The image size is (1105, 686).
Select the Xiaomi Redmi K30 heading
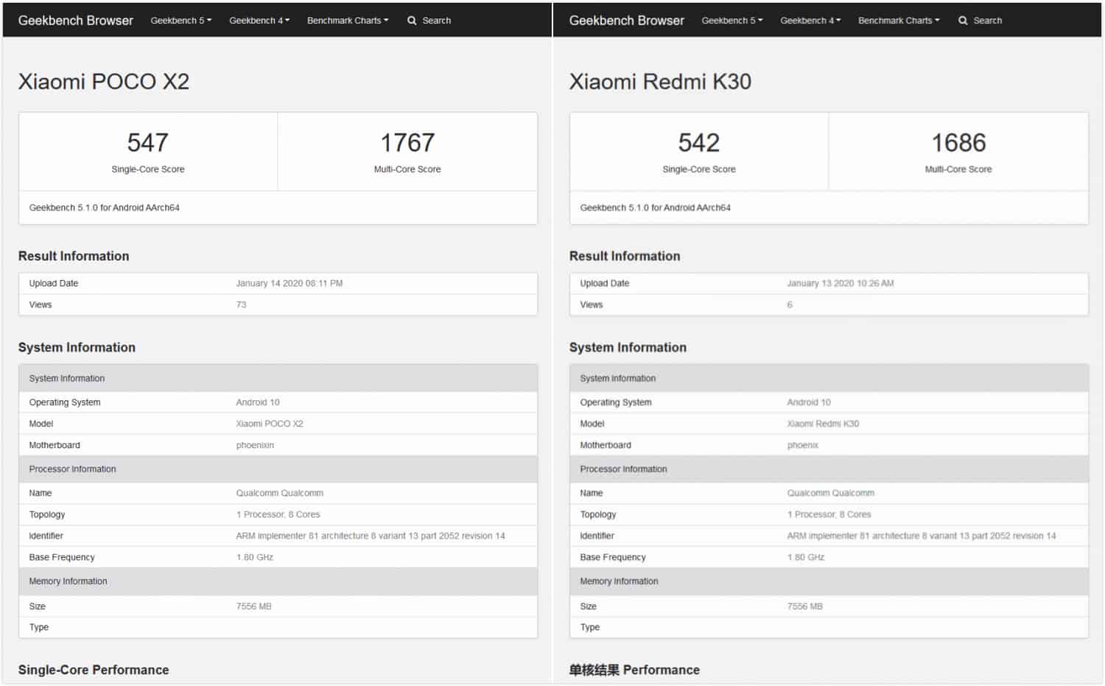[660, 81]
